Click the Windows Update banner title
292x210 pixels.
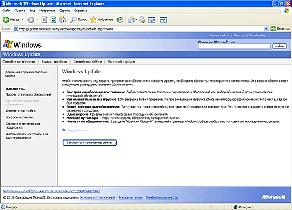pos(22,55)
